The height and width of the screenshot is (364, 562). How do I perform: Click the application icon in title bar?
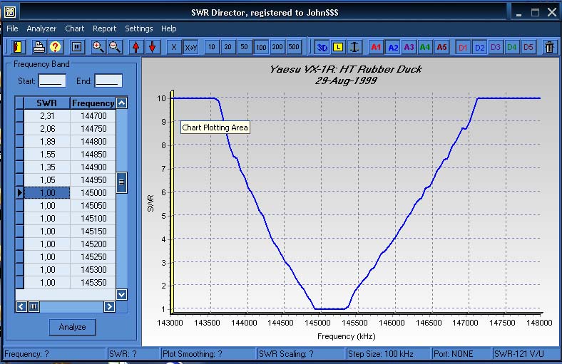[x=10, y=12]
